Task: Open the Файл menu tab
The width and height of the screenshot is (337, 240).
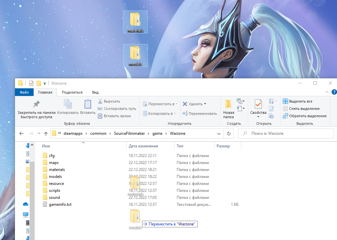Action: click(24, 92)
